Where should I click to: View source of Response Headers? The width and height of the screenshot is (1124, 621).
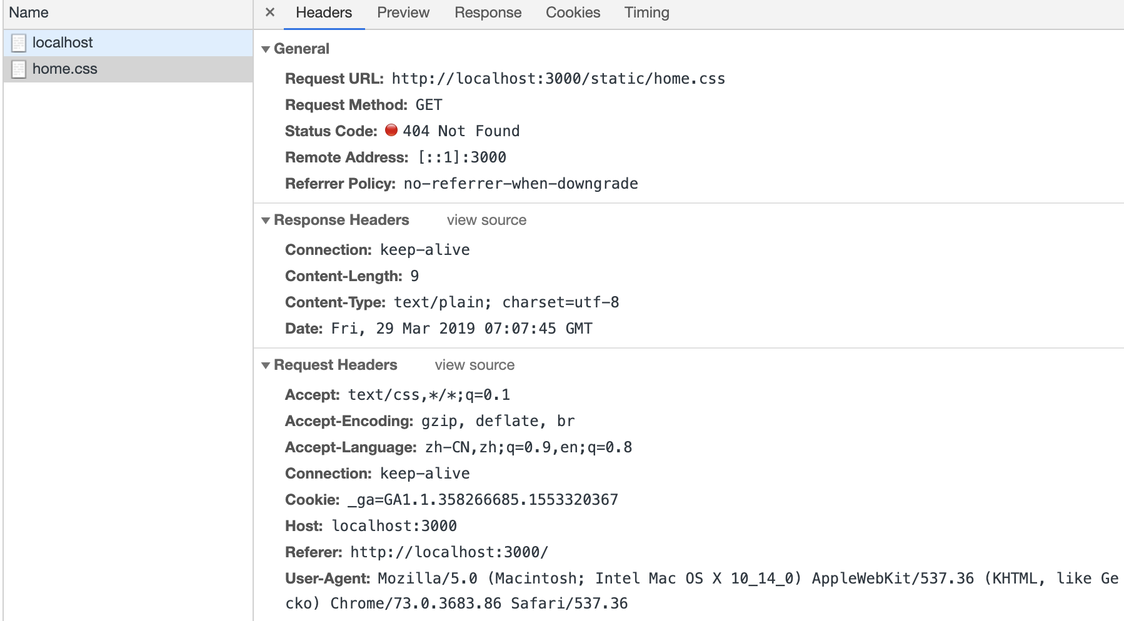coord(486,220)
